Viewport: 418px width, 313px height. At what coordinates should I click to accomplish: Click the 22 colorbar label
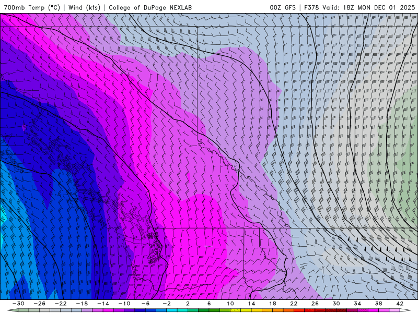(294, 304)
